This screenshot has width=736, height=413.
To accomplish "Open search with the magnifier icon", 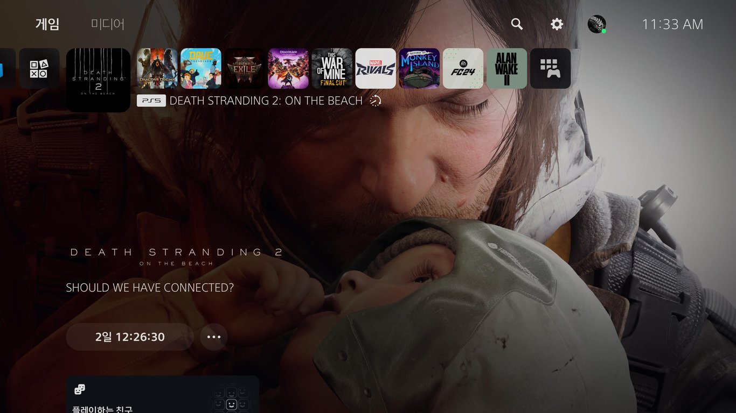I will tap(517, 24).
